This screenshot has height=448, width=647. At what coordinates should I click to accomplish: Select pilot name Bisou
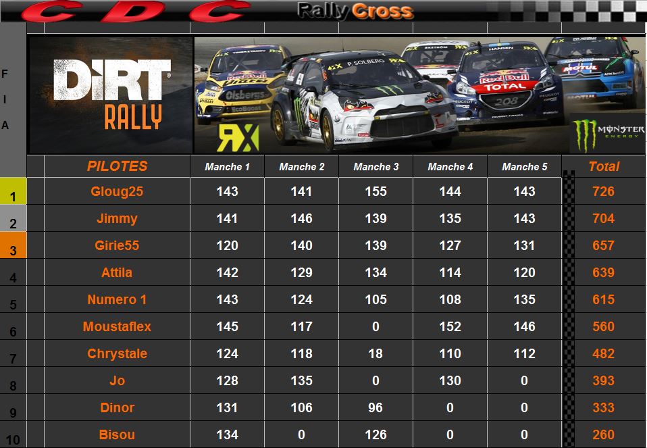tap(118, 434)
